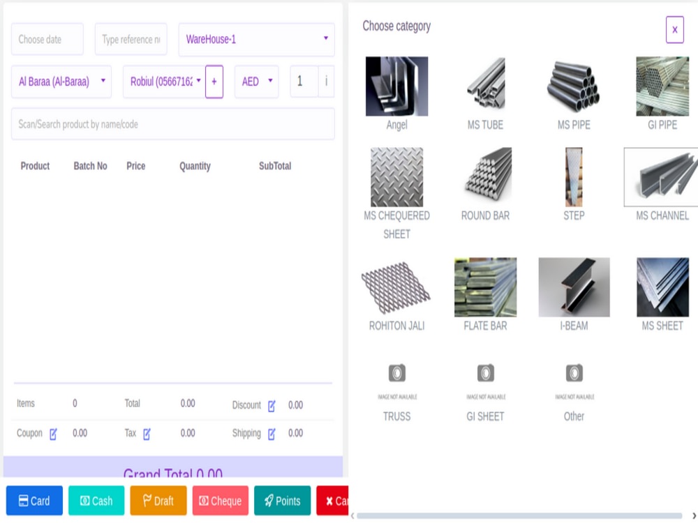Screen dimensions: 698x523
Task: Click the horizontal scrollbar under categories
Action: pos(519,516)
